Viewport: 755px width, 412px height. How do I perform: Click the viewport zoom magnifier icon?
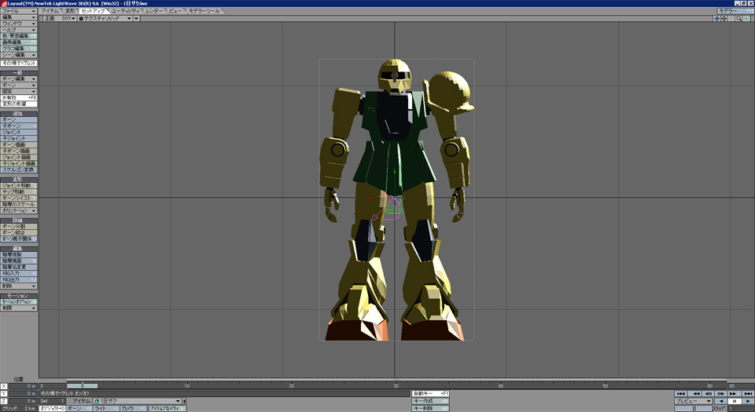point(738,18)
